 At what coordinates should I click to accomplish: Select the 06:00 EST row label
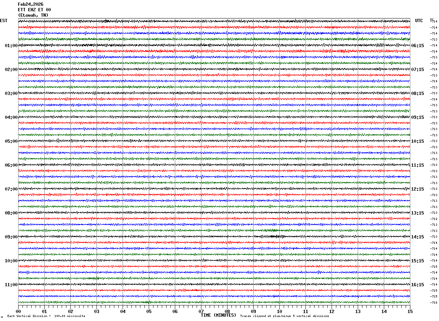pos(11,165)
